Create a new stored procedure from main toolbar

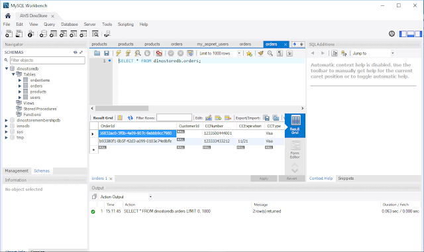click(x=73, y=34)
